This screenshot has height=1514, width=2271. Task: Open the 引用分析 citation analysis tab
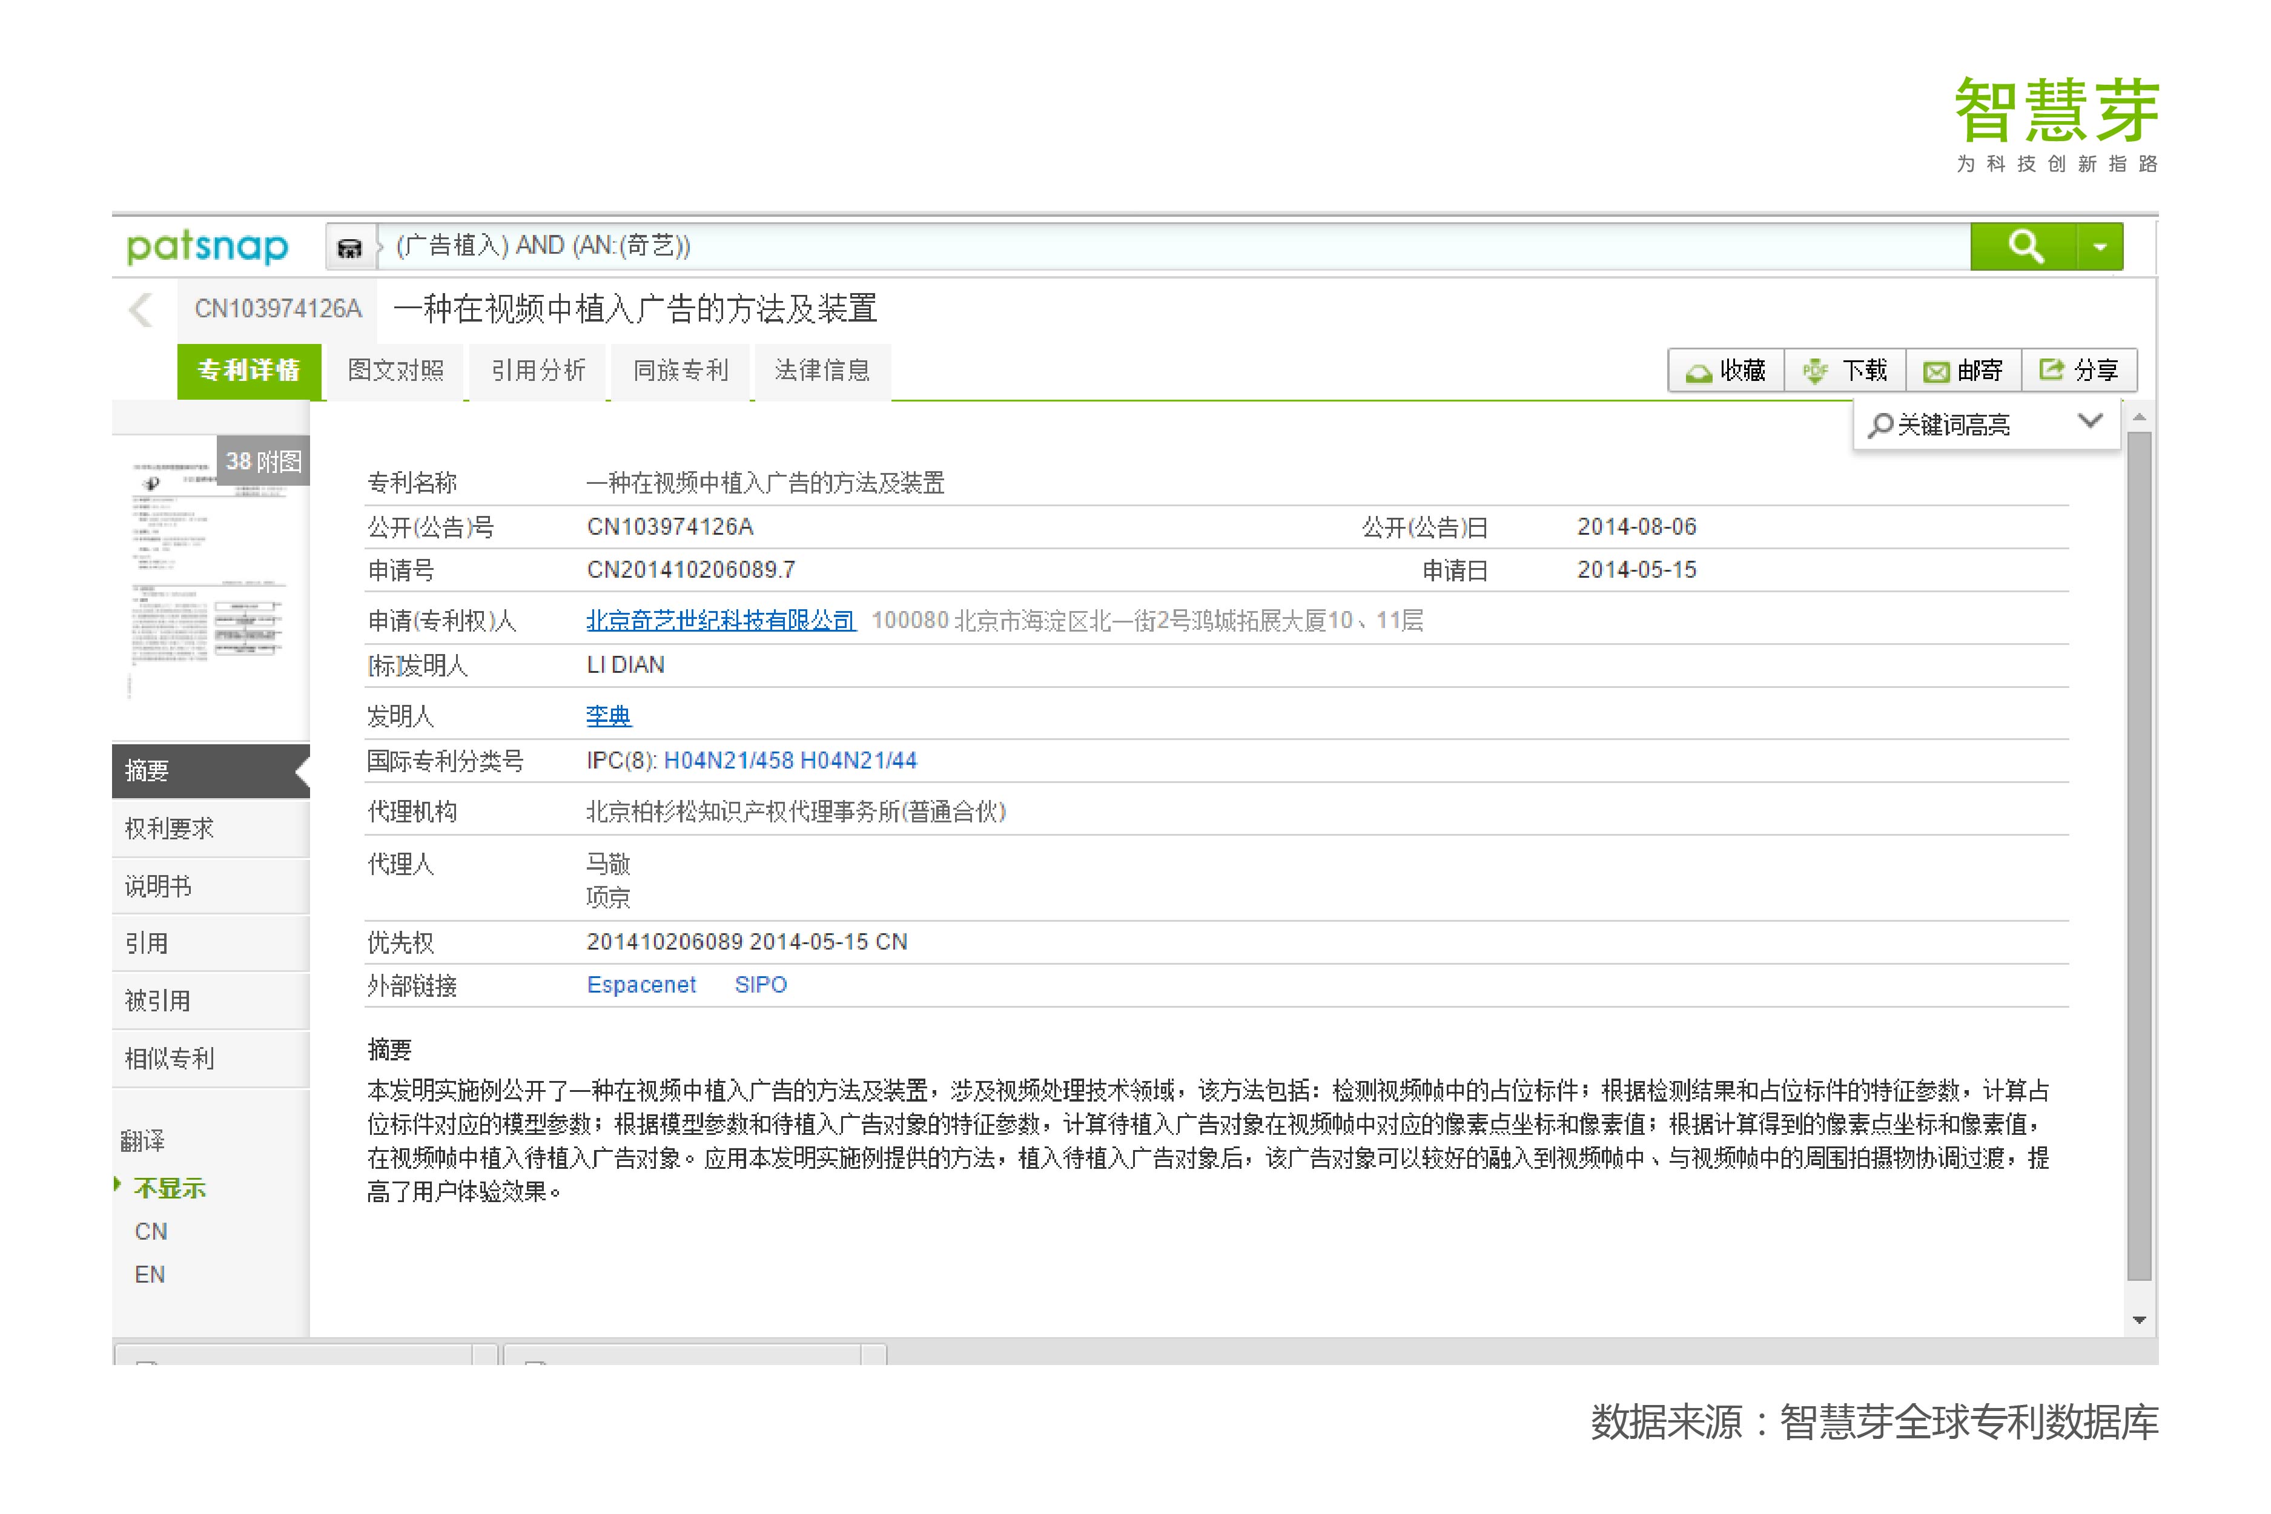538,371
